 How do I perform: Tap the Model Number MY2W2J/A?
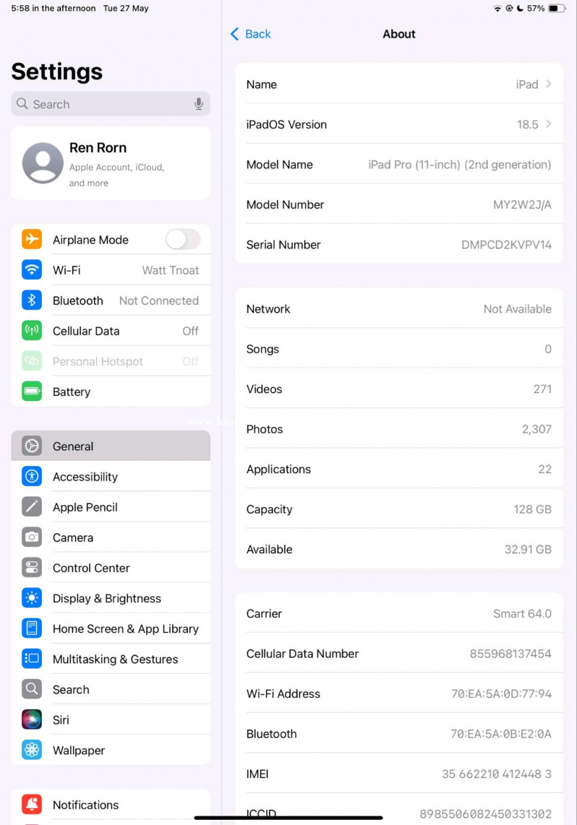point(522,204)
